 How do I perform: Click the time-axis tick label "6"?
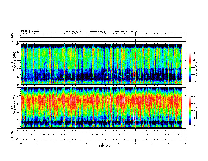click(119, 144)
